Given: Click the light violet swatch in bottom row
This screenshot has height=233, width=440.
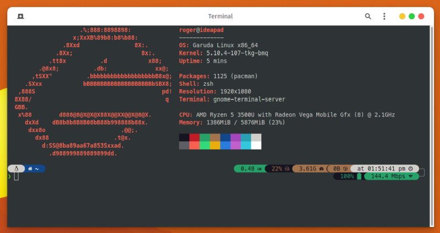Looking at the screenshot, I should click(x=236, y=146).
